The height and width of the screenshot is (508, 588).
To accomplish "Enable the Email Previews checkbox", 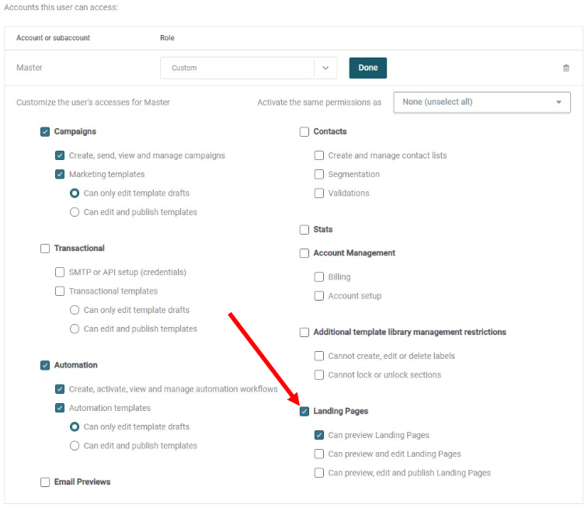I will point(45,482).
